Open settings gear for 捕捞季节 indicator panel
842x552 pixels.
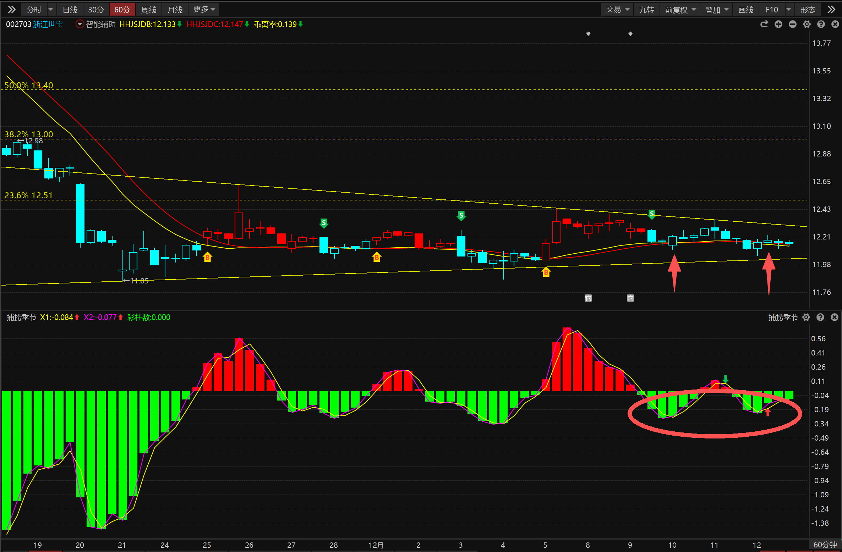[806, 317]
